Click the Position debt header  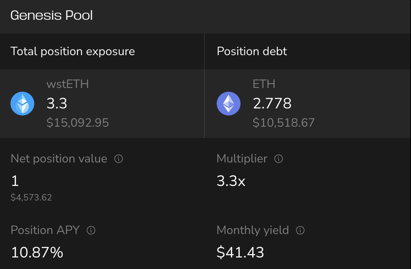pos(252,51)
